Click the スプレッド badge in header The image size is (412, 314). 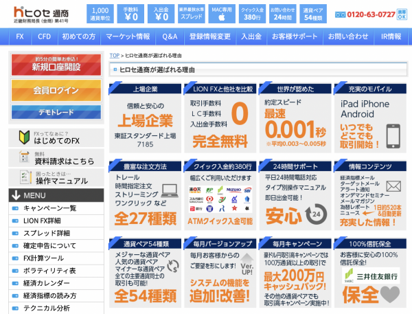click(192, 14)
